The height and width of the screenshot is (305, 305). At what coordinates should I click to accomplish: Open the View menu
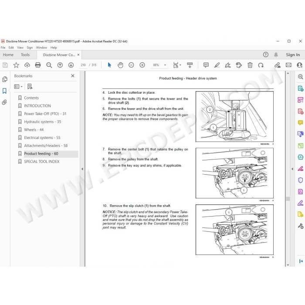point(20,47)
